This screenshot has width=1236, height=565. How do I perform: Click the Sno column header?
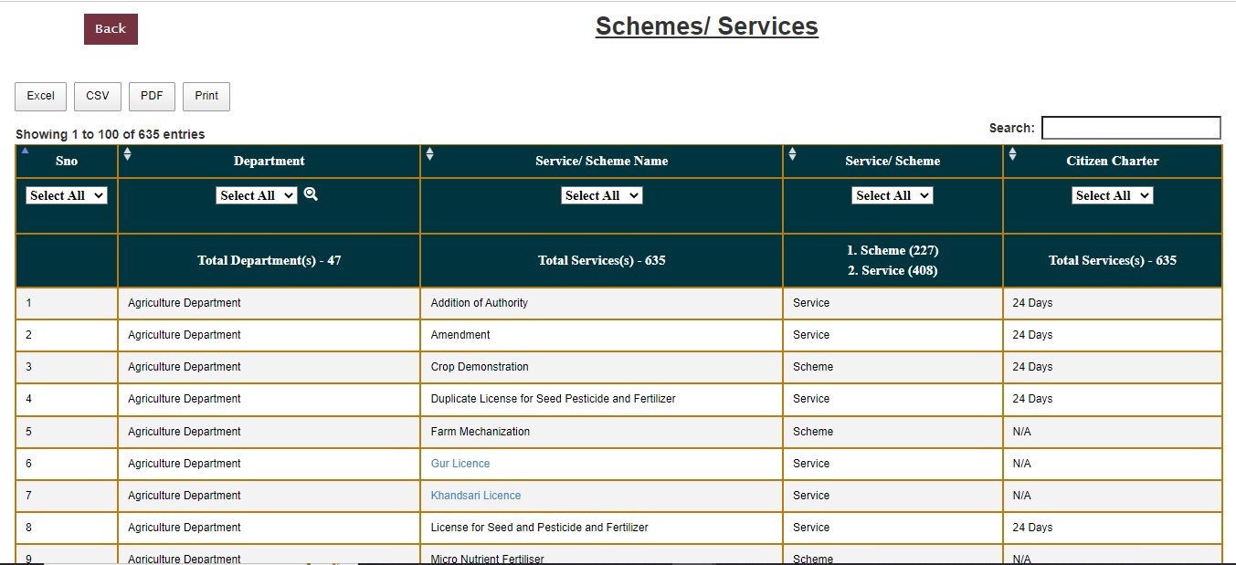point(67,161)
